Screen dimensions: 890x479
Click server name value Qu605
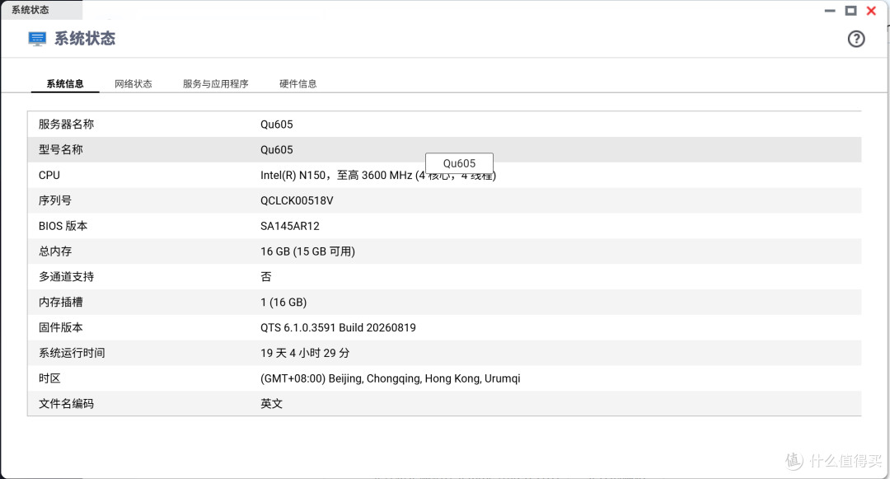click(276, 124)
